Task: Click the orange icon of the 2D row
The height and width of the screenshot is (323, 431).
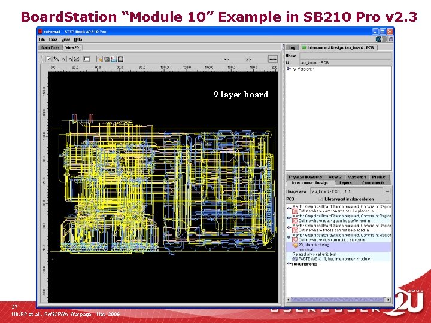Action: coord(295,245)
